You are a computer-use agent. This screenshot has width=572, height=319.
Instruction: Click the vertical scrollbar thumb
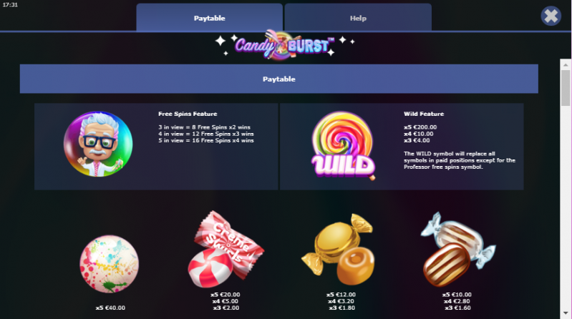pos(566,88)
